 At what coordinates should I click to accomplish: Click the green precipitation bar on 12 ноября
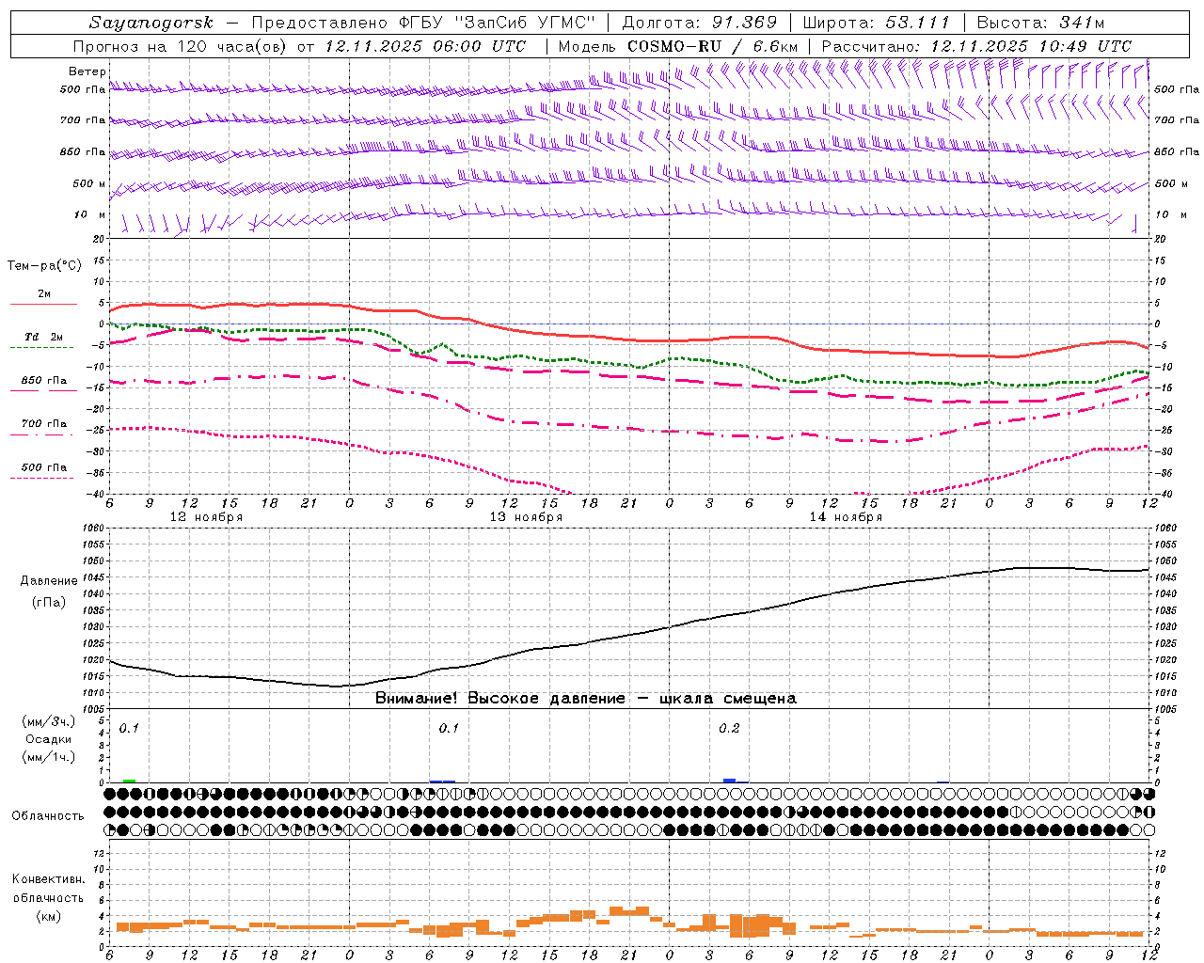[x=129, y=781]
